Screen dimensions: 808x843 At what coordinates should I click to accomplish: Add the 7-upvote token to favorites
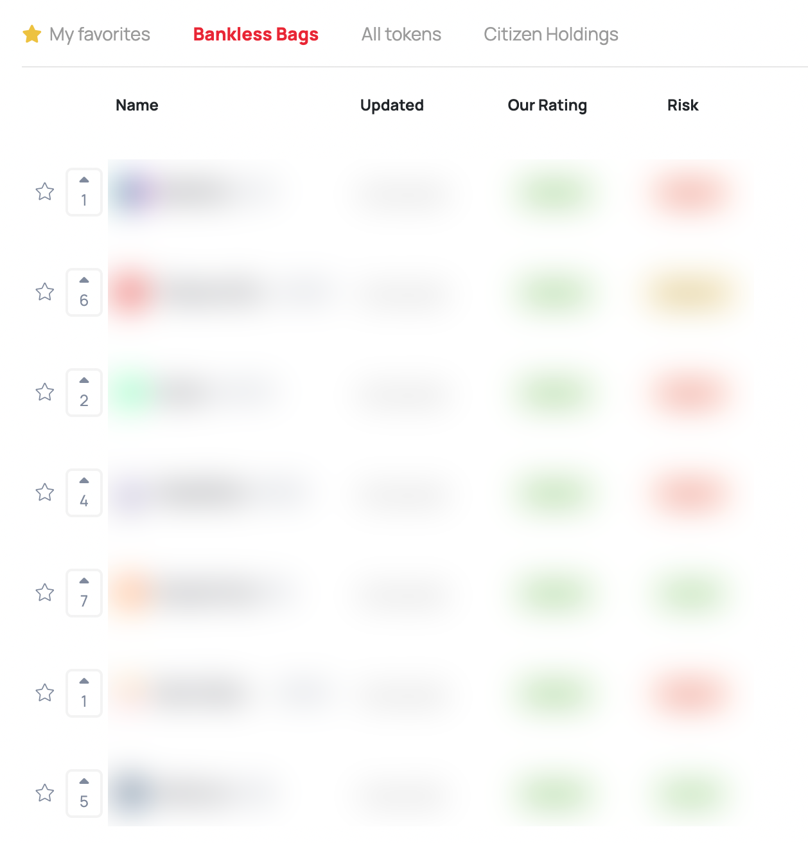(x=45, y=592)
